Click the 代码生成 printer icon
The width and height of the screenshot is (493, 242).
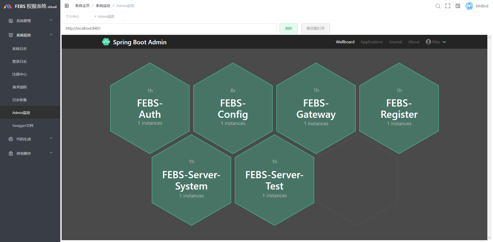(11, 139)
